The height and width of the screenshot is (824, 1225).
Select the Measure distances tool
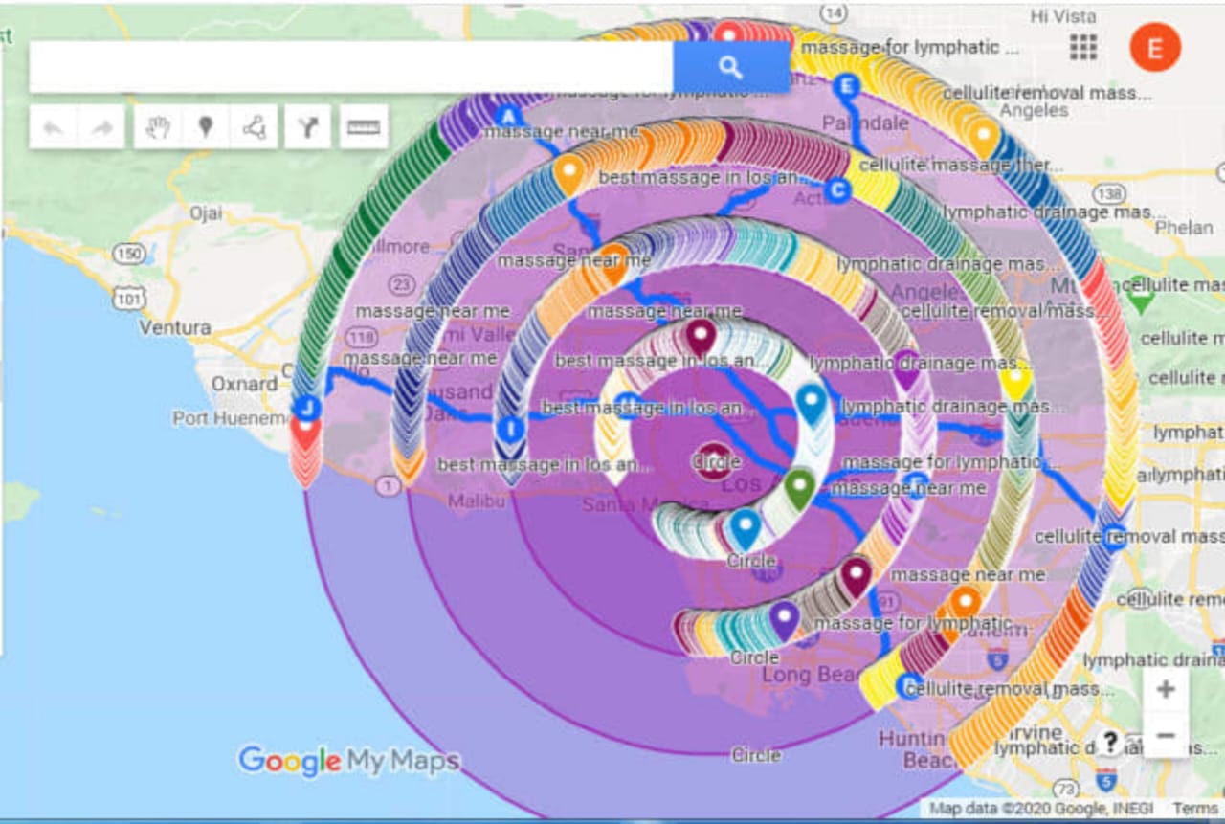[x=362, y=125]
